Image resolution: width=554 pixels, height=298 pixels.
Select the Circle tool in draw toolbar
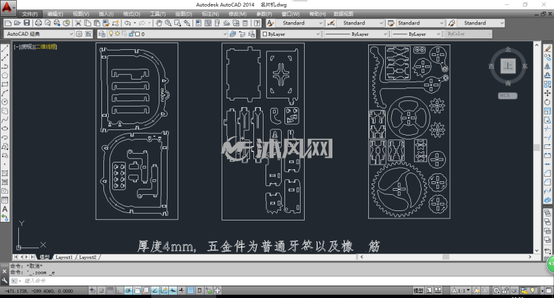(5, 102)
